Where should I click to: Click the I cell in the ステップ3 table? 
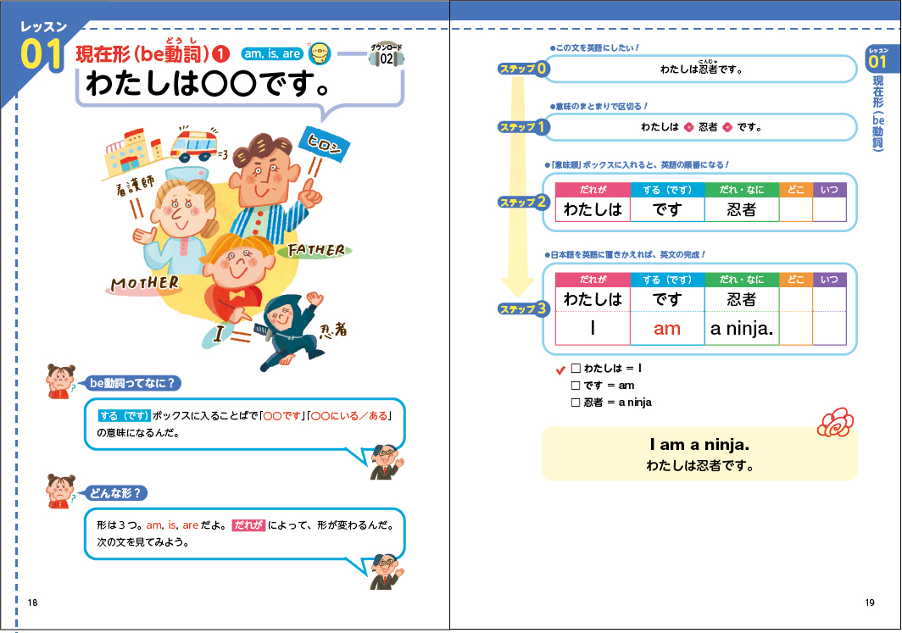click(593, 328)
